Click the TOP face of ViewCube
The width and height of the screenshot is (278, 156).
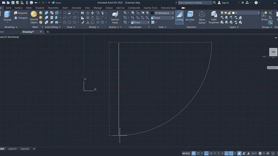pyautogui.click(x=273, y=52)
